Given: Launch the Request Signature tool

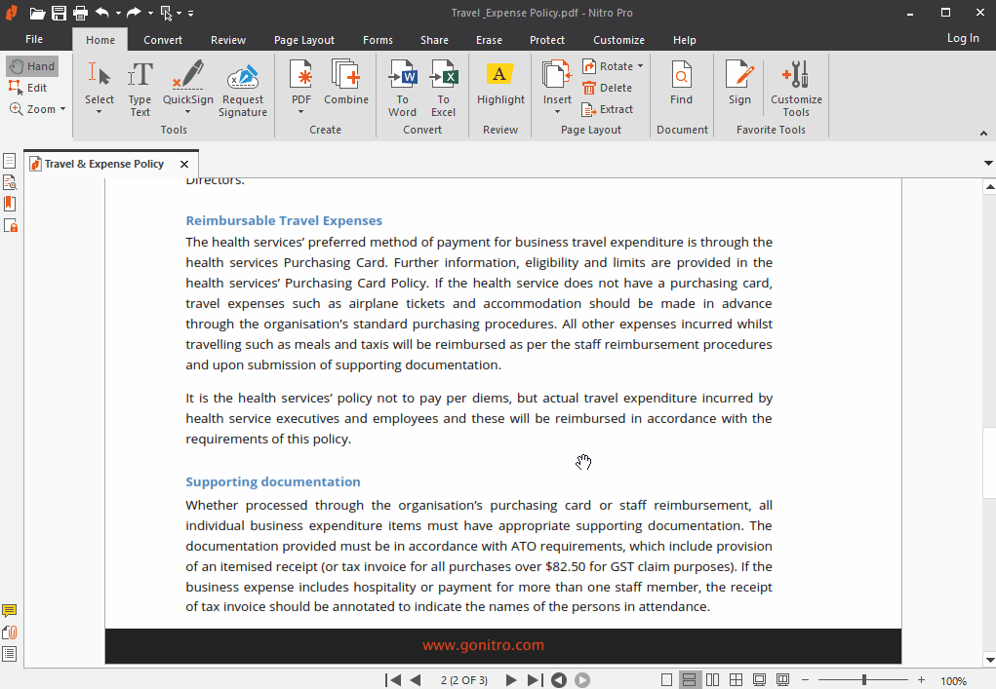Looking at the screenshot, I should click(x=242, y=88).
